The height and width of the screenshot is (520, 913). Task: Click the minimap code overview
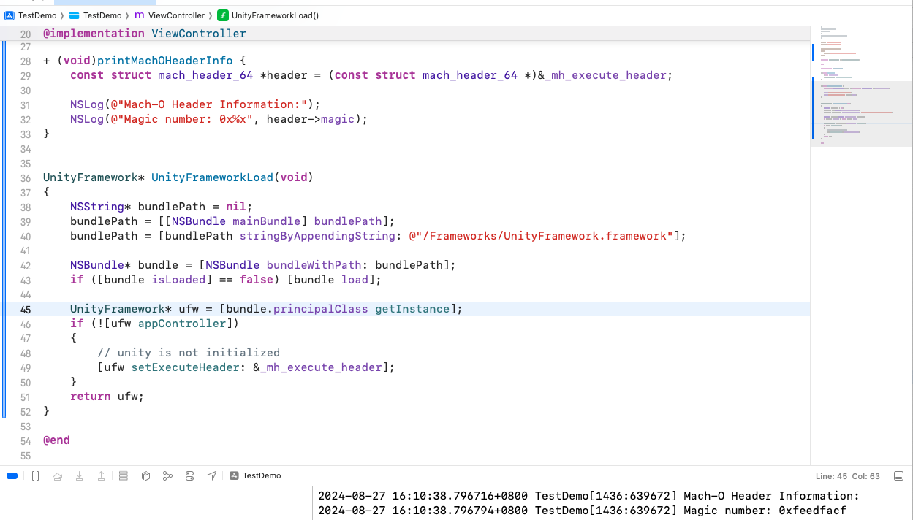pos(861,86)
